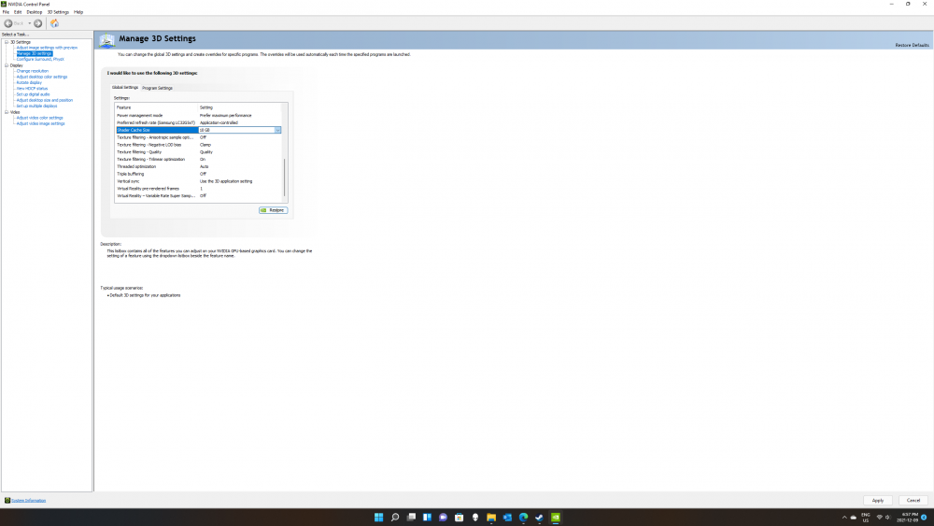
Task: Switch to the Program Settings tab
Action: pyautogui.click(x=157, y=88)
